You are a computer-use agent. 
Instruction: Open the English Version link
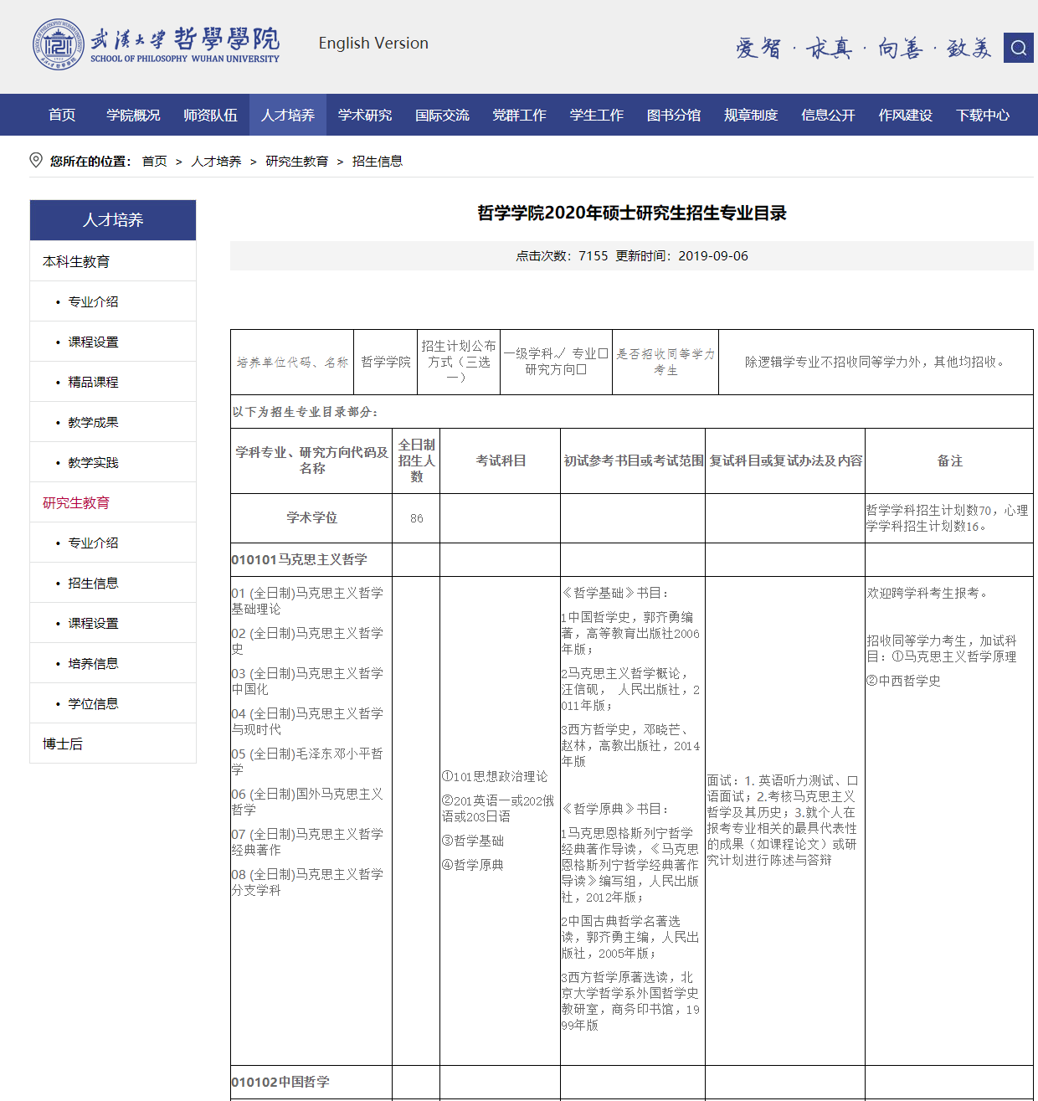point(373,43)
